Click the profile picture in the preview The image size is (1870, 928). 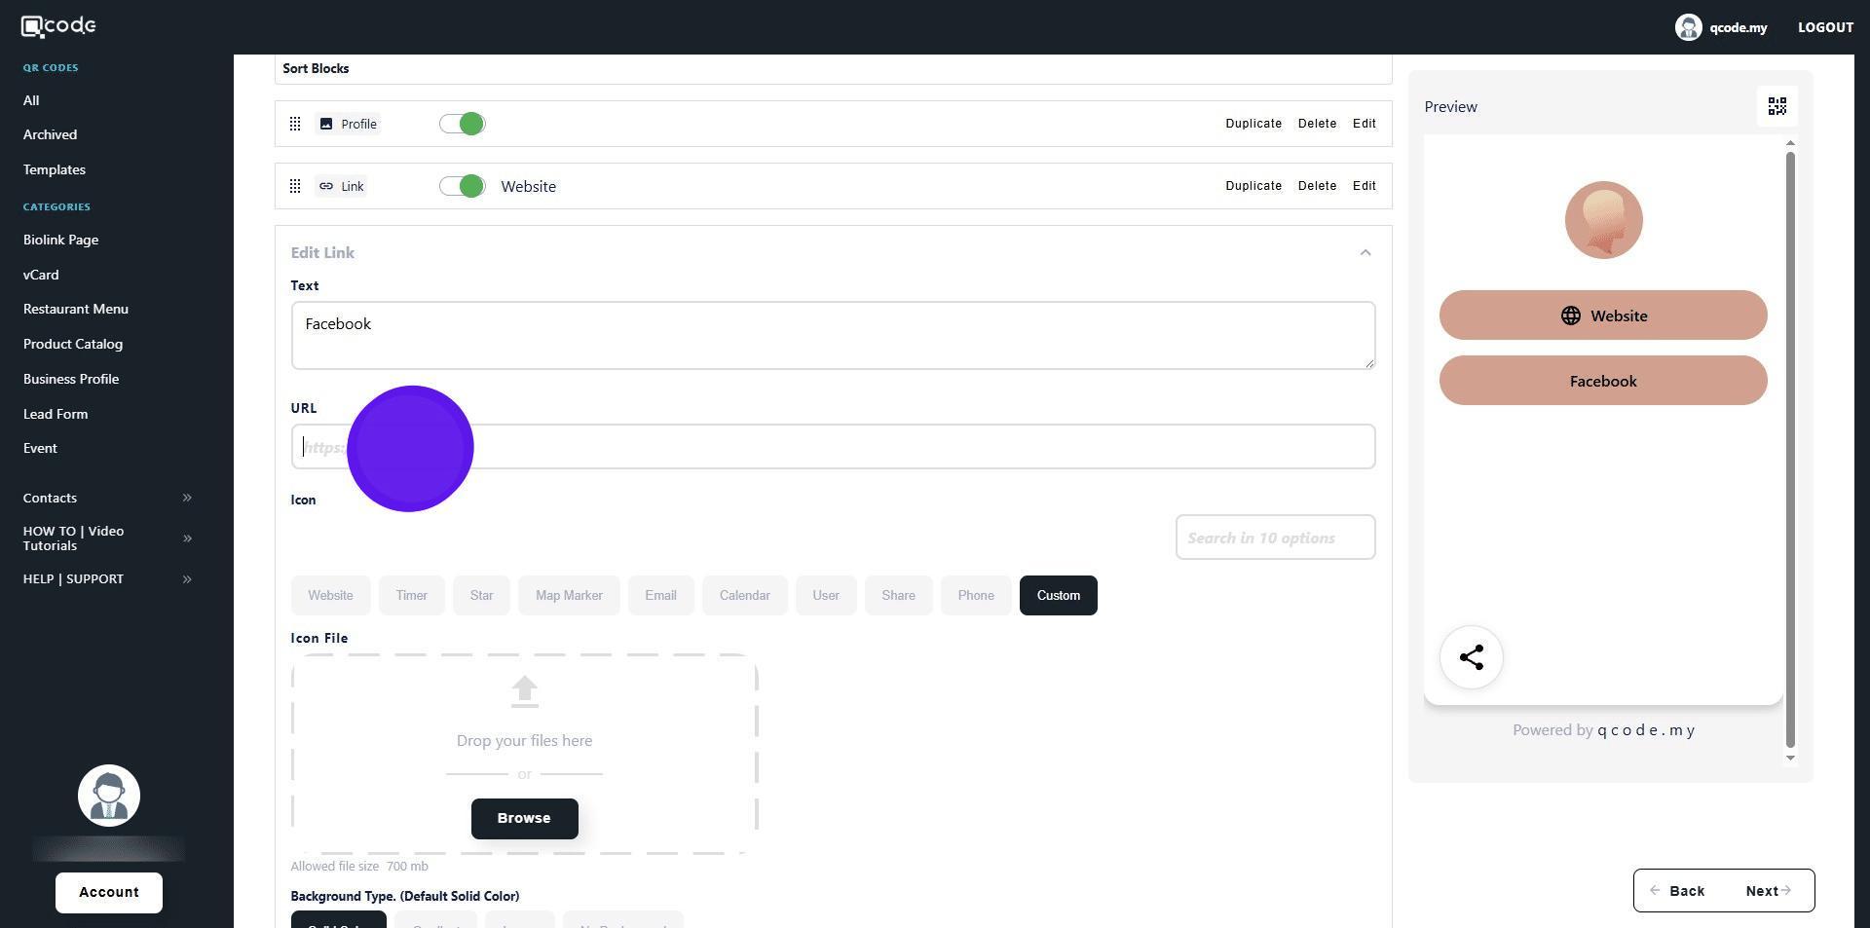tap(1603, 220)
